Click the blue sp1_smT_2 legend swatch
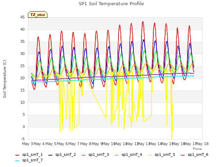Viewport: 223px width, 167px height. (x=50, y=155)
